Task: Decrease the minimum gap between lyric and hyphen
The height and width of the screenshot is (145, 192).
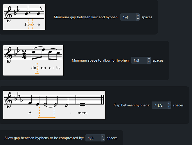Action: click(138, 19)
